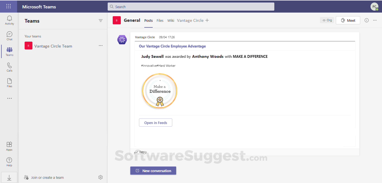Filter your teams list
The height and width of the screenshot is (183, 382).
(x=100, y=21)
